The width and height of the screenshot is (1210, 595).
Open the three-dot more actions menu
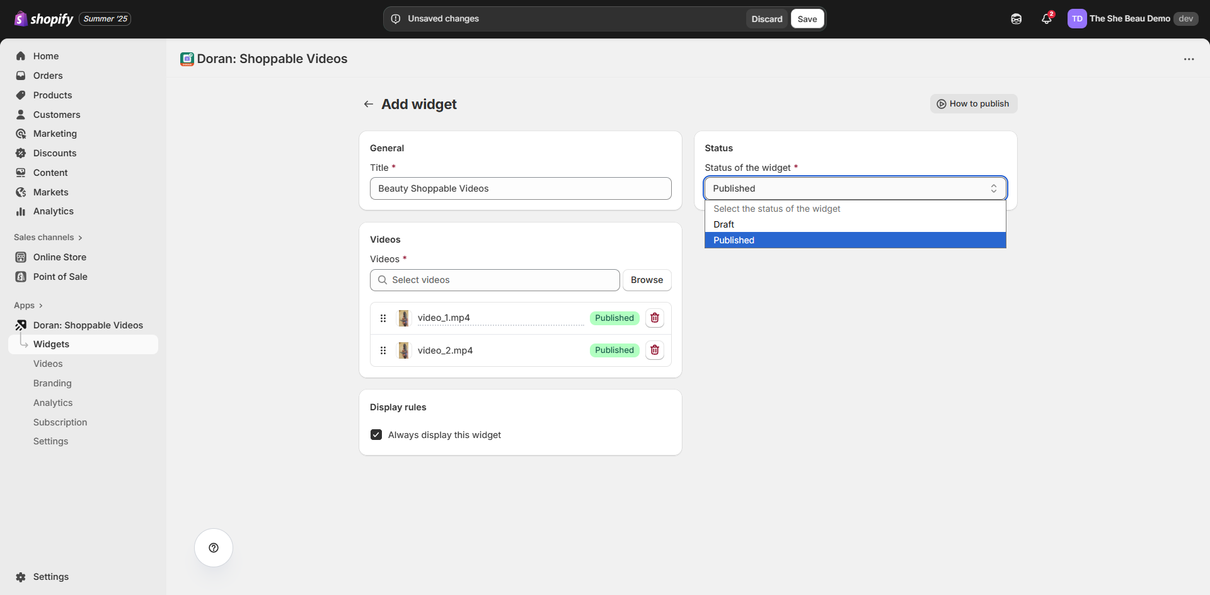pyautogui.click(x=1189, y=59)
